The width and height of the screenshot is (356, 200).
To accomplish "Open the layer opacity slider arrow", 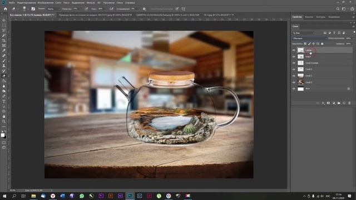I will [x=353, y=38].
